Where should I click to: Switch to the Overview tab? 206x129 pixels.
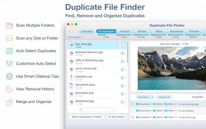[87, 31]
